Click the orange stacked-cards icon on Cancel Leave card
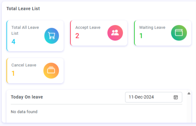Screen dimensions: 196x126 point(51,71)
